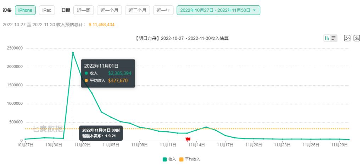Screen dimensions: 363x166
Task: Click the red version flag marker
Action: (188, 139)
